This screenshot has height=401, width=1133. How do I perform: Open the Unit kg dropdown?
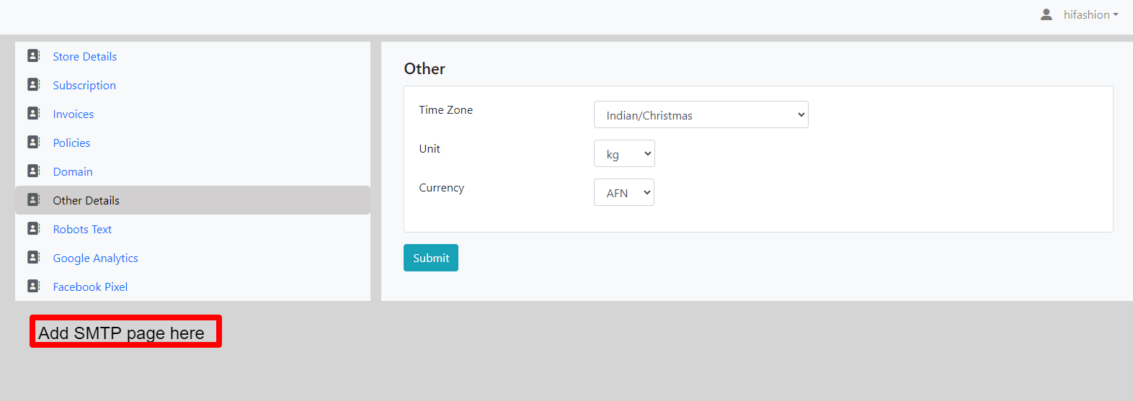pyautogui.click(x=624, y=153)
